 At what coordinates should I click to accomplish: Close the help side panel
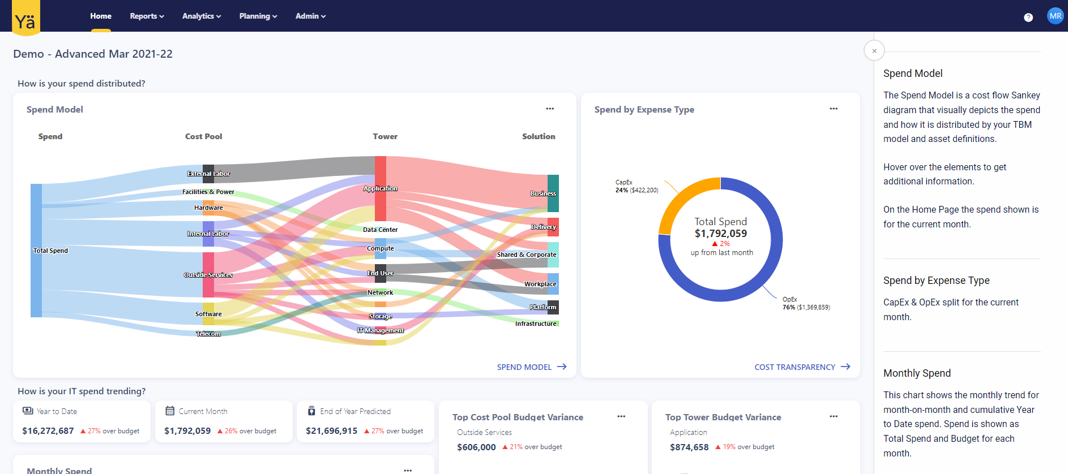[874, 51]
